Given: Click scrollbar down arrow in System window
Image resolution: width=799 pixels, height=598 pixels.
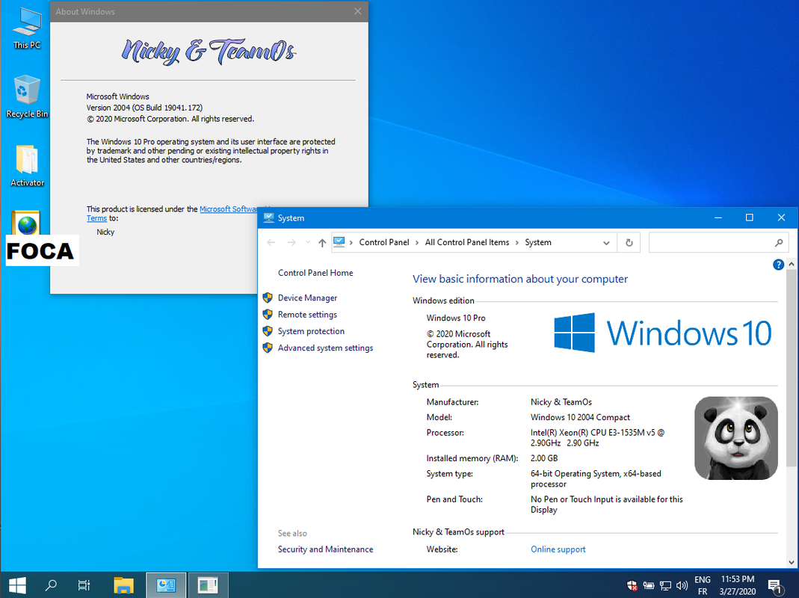Looking at the screenshot, I should [x=792, y=562].
